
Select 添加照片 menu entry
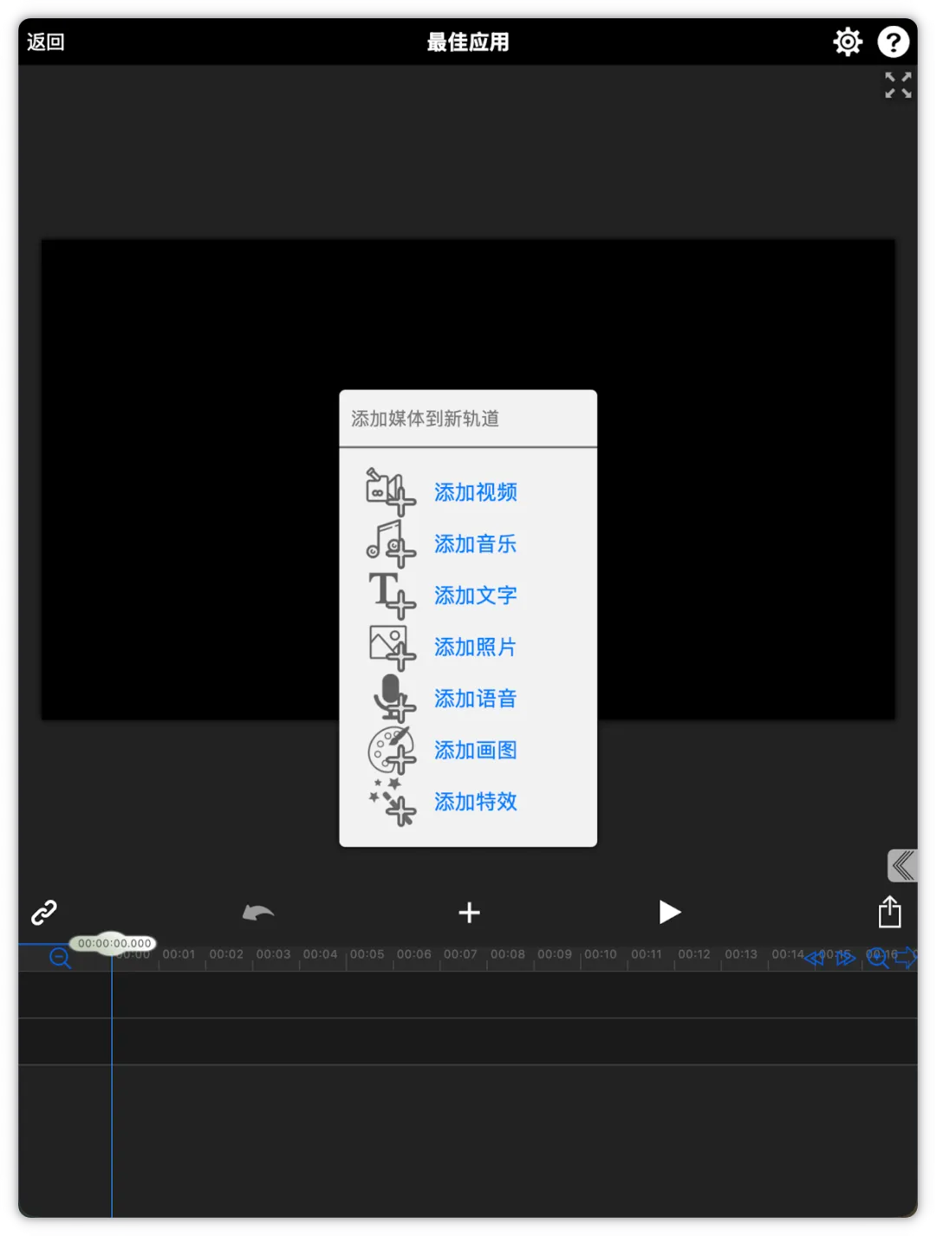[x=475, y=647]
